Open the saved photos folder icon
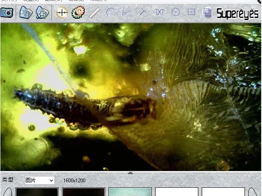 click(x=26, y=13)
